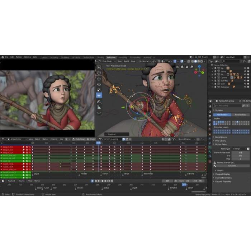The height and width of the screenshot is (251, 251).
Task: Pick the Annotate tool in viewport toolbar
Action: 99,101
